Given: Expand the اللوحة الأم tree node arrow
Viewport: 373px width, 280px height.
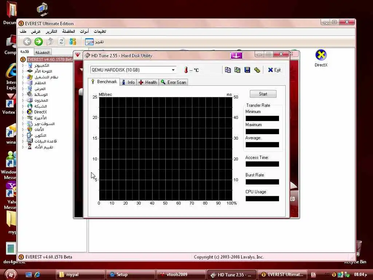Looking at the screenshot, I should click(23, 71).
